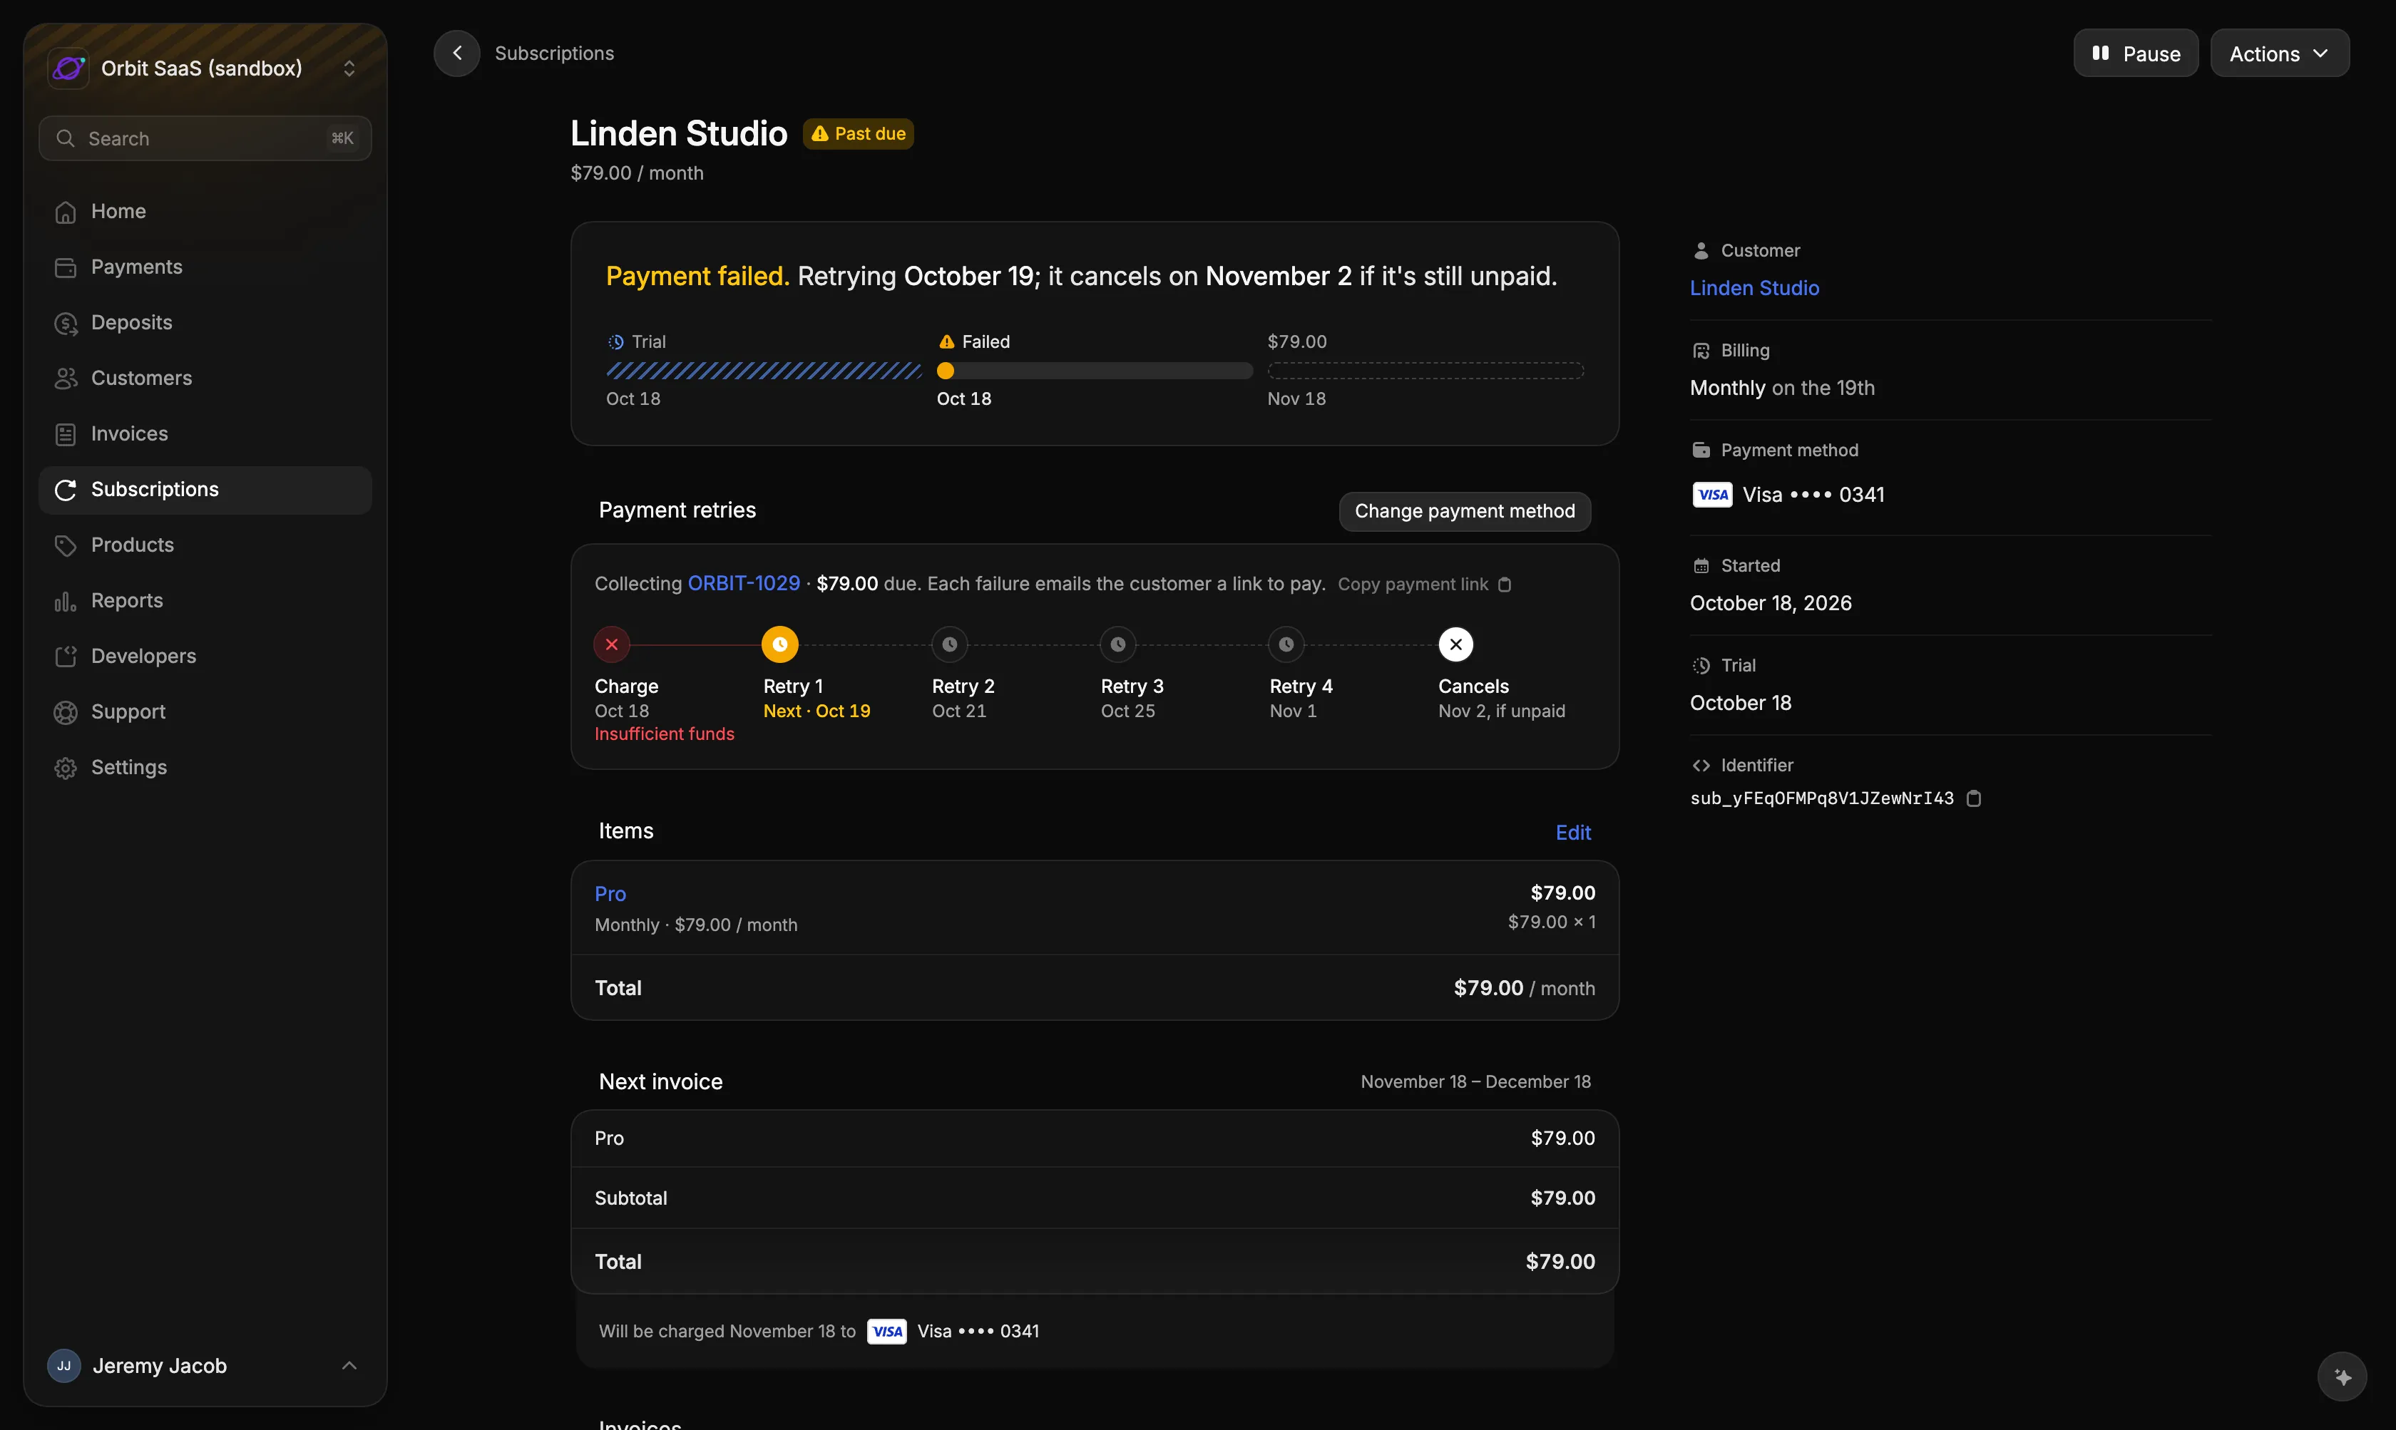Click the Trial icon in details panel

click(x=1701, y=666)
